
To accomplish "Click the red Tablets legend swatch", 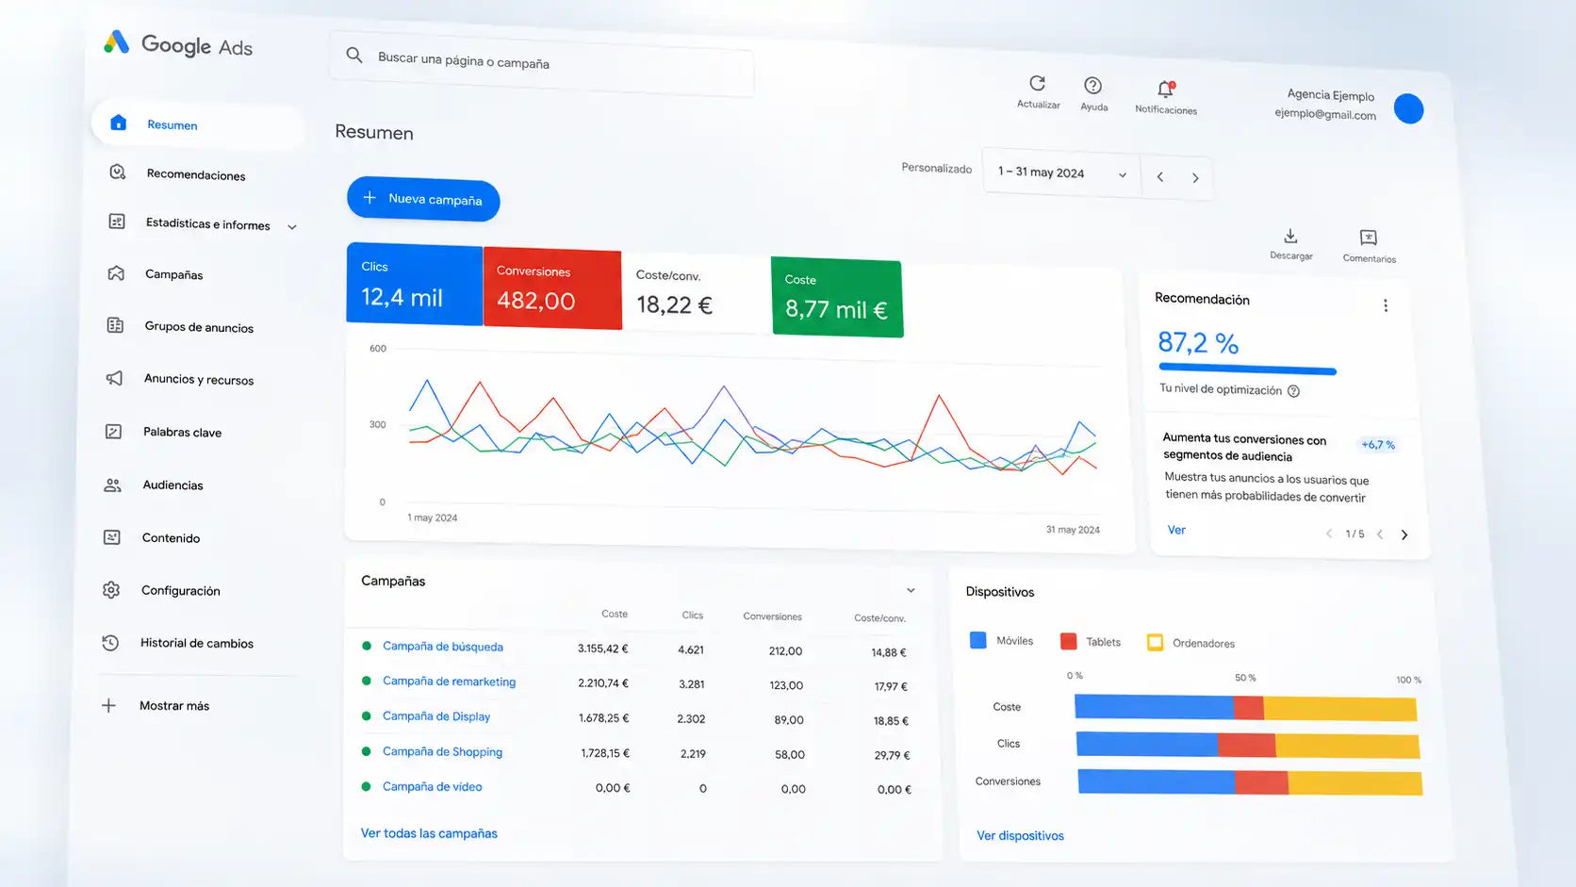I will [1068, 641].
